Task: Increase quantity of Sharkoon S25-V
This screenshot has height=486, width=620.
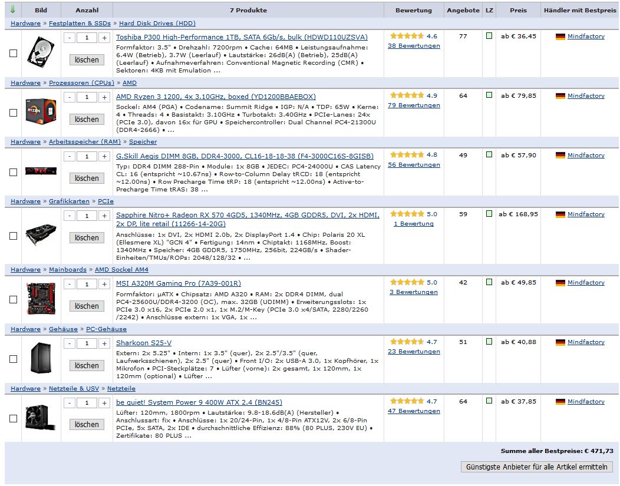Action: (104, 343)
